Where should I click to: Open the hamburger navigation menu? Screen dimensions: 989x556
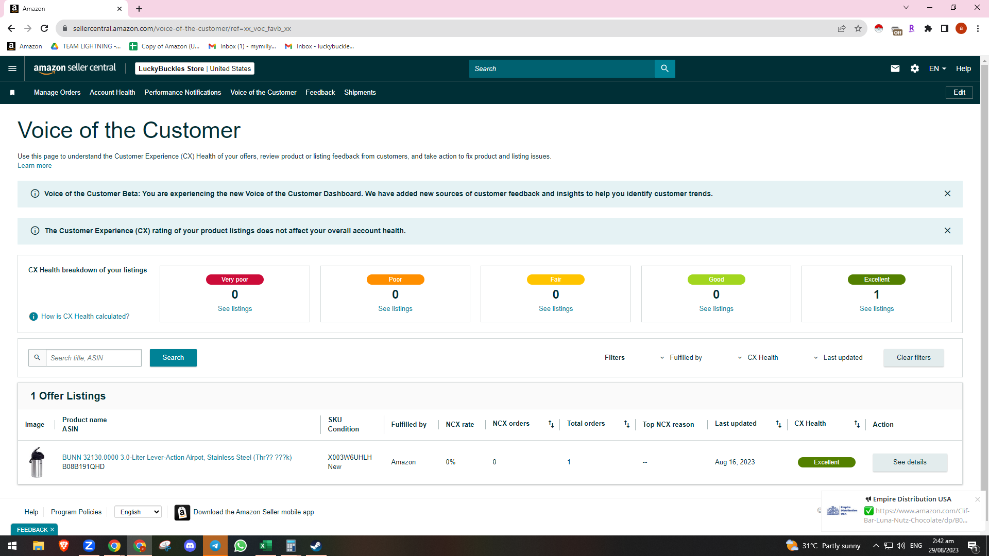12,68
